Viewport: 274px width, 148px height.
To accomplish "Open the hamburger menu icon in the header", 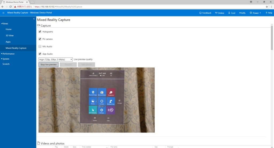I will click(3, 13).
